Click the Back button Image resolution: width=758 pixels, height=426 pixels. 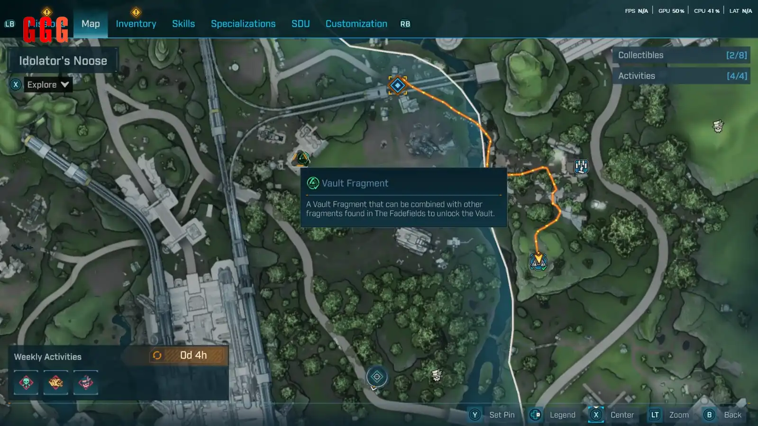click(x=732, y=415)
